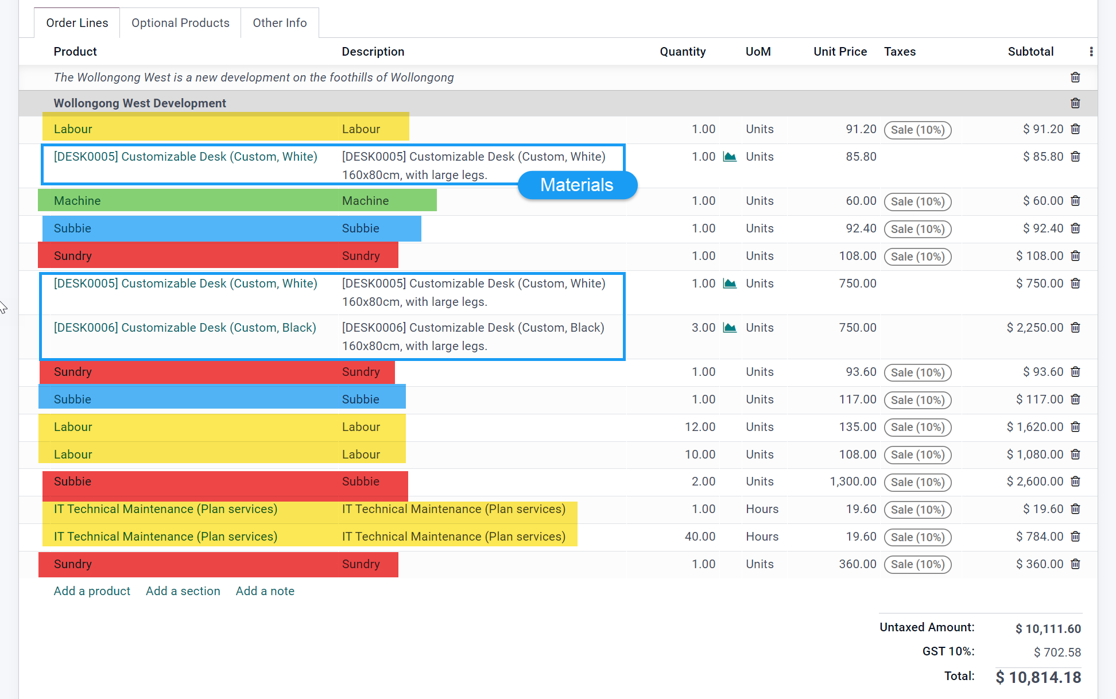Click Add a note link
The width and height of the screenshot is (1116, 699).
265,591
